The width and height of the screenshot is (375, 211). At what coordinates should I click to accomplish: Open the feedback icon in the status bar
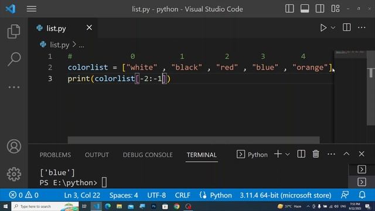[x=345, y=195]
